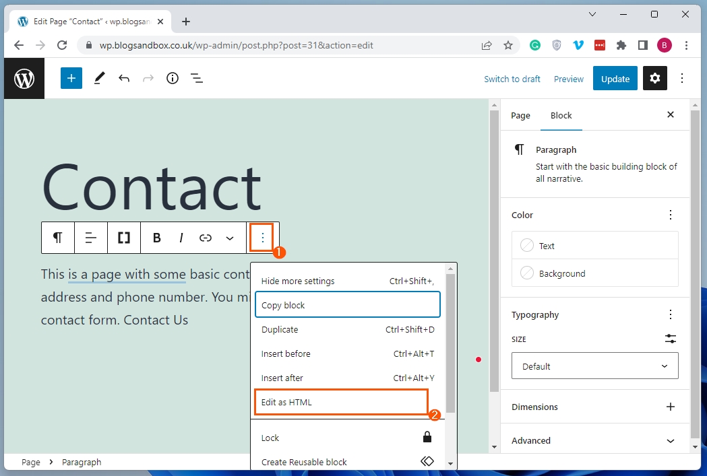Insert a link with the link icon
This screenshot has width=707, height=476.
click(206, 237)
